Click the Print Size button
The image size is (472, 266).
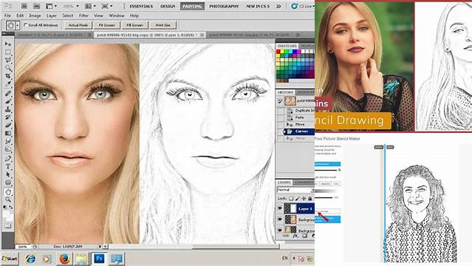pyautogui.click(x=163, y=25)
